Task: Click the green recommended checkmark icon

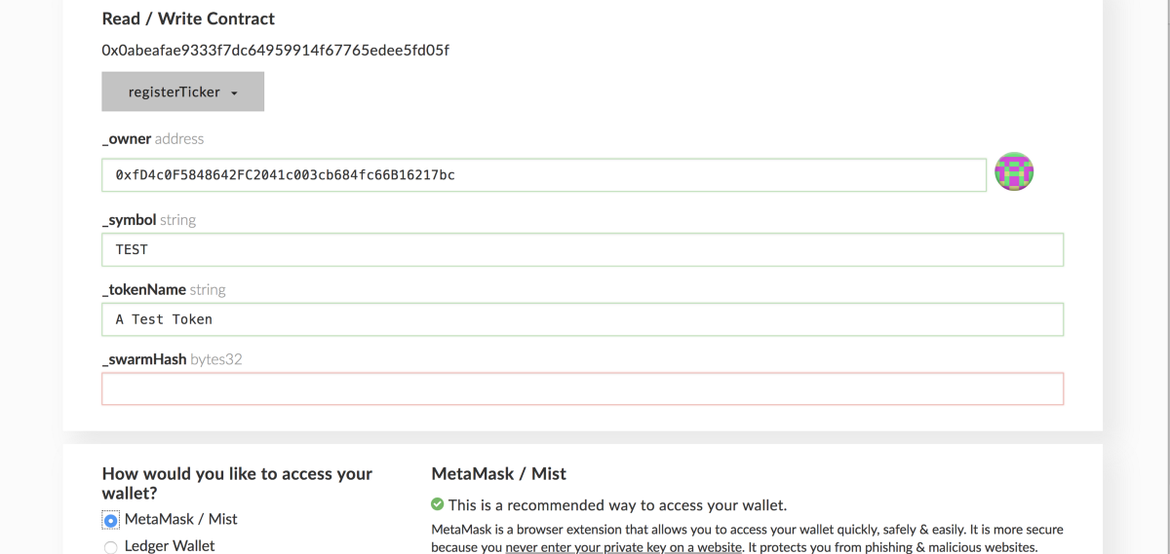Action: click(x=438, y=504)
